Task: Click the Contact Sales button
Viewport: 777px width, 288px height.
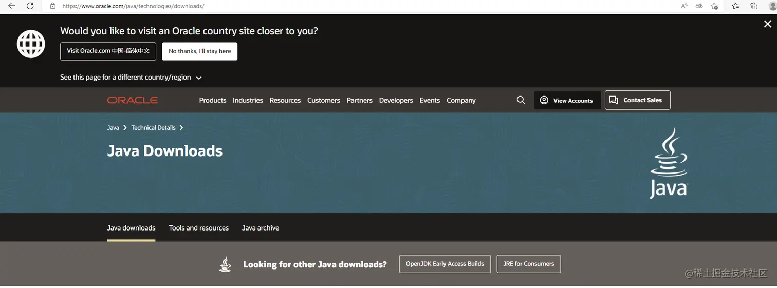Action: (637, 100)
